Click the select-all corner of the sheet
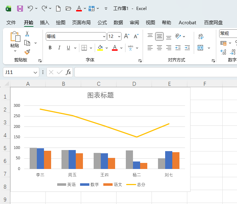This screenshot has height=204, width=237. click(x=6, y=83)
